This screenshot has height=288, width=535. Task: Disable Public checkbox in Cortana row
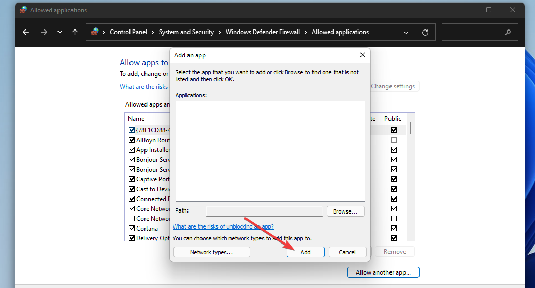click(x=394, y=229)
